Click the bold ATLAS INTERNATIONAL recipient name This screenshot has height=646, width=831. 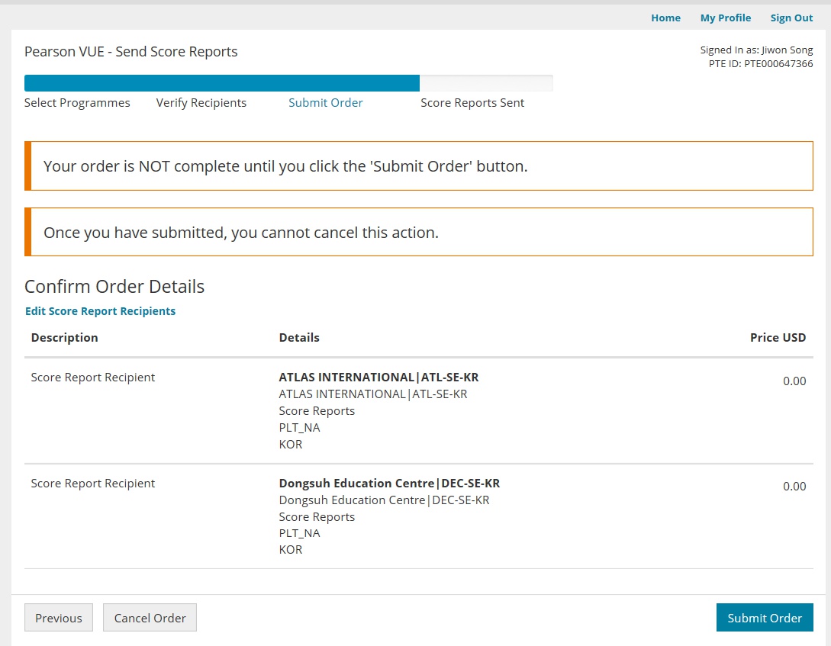[x=378, y=378]
